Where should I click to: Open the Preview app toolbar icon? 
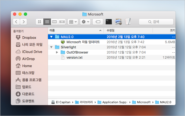coord(118,22)
